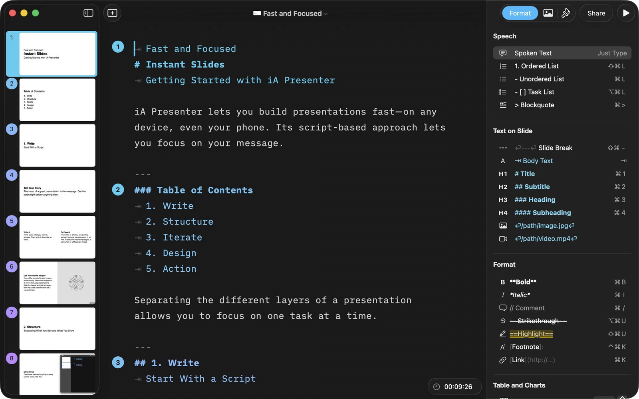This screenshot has width=639, height=399.
Task: Click slide marker 2 in editor
Action: [x=118, y=190]
